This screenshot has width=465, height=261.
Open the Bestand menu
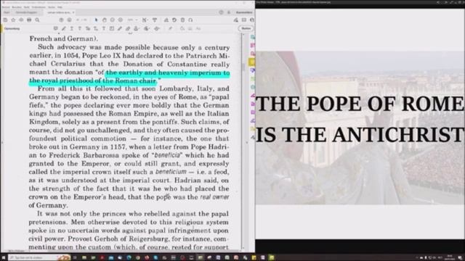(x=6, y=7)
